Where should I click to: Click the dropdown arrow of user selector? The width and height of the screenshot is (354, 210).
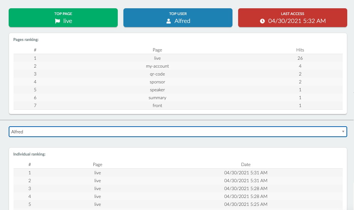click(343, 131)
